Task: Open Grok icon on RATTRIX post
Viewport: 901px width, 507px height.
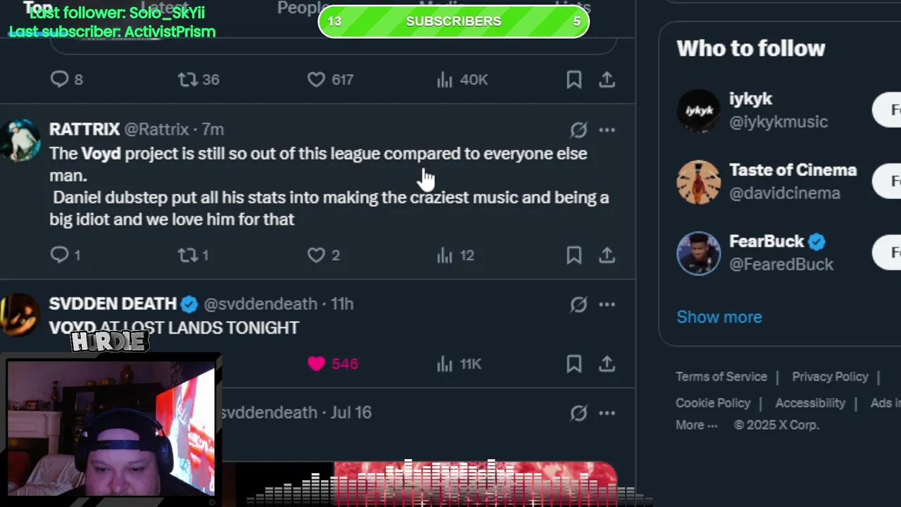Action: (x=579, y=130)
